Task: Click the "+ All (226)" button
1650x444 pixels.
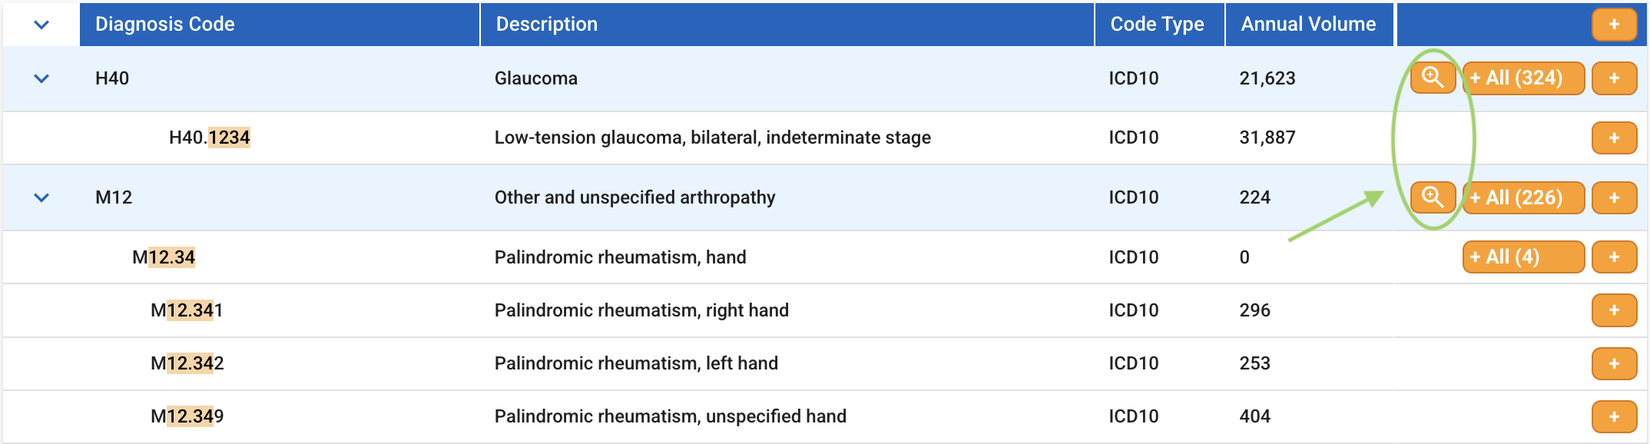Action: tap(1523, 197)
